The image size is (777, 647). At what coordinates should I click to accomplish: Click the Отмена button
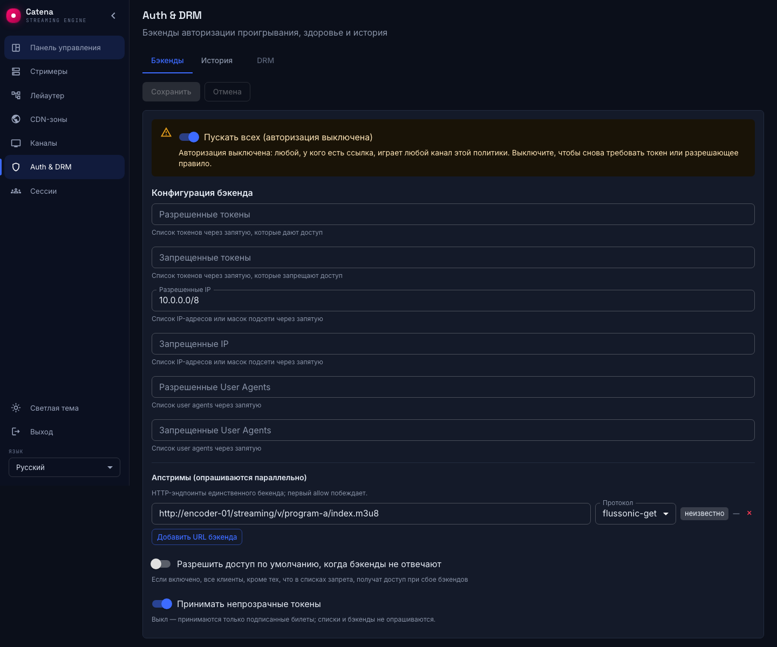click(227, 92)
